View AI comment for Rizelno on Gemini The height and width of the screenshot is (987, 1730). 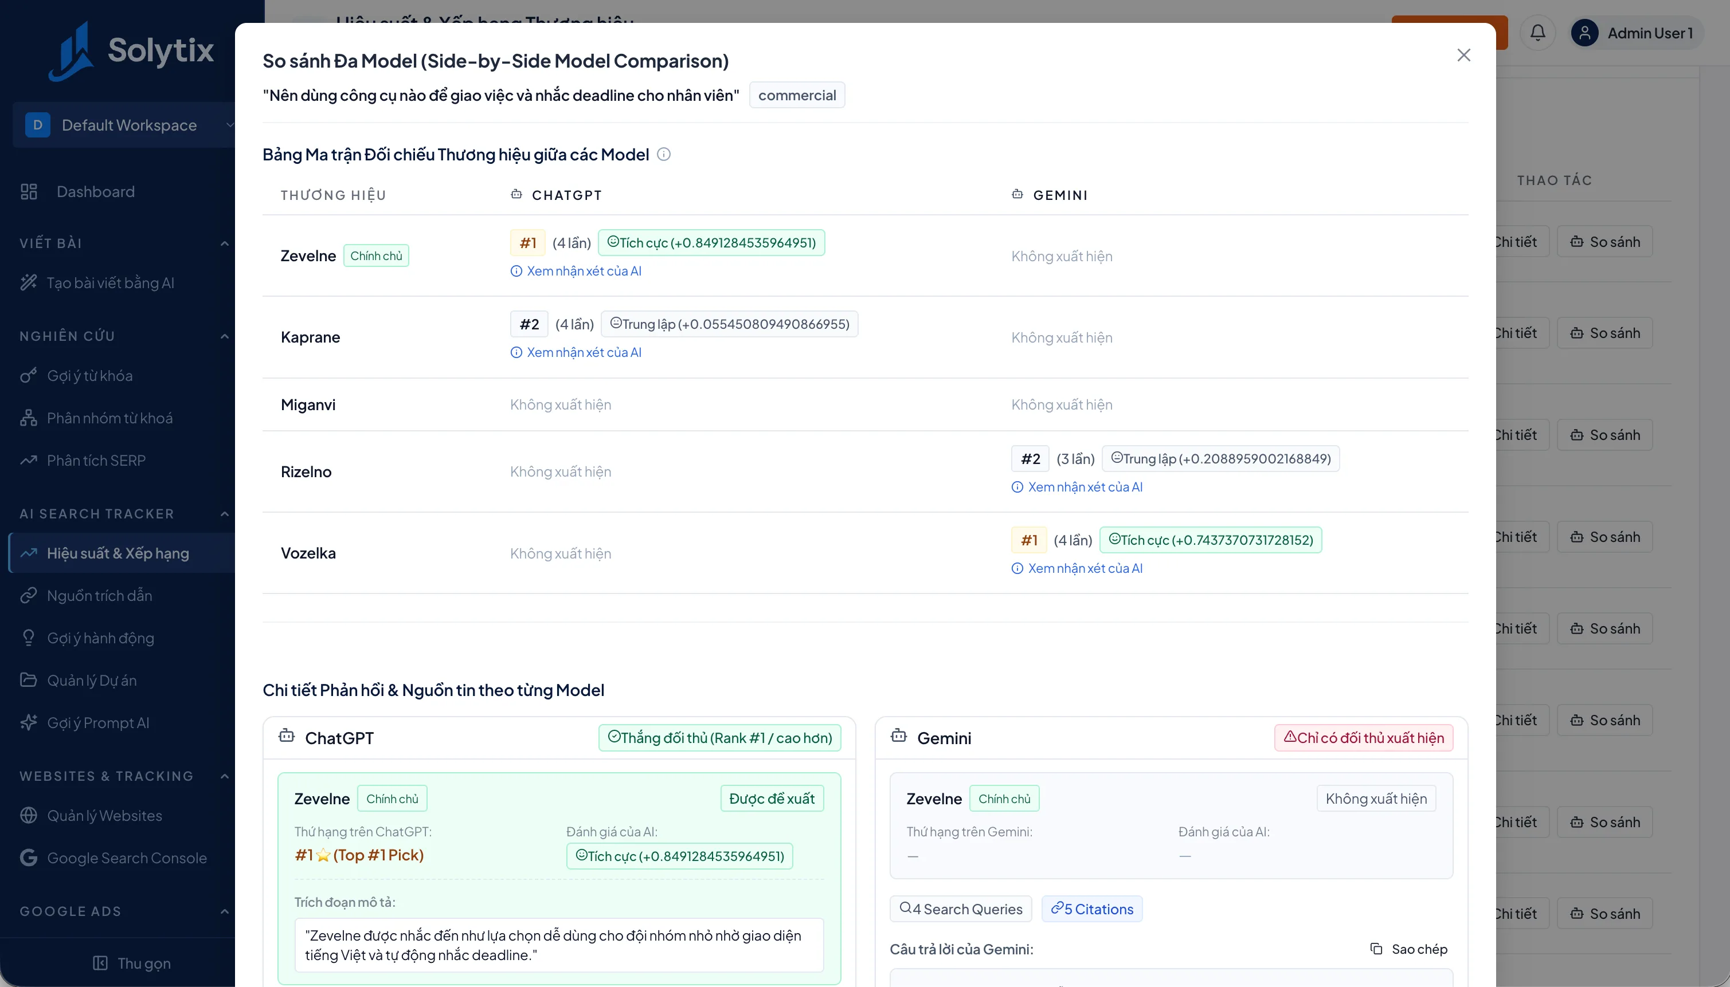[1077, 487]
